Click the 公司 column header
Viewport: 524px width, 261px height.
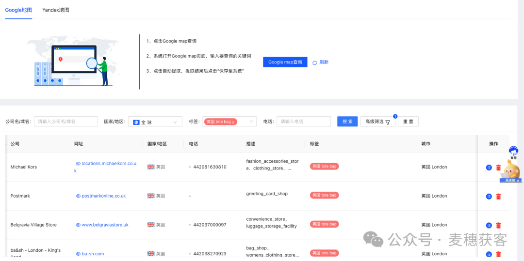15,144
